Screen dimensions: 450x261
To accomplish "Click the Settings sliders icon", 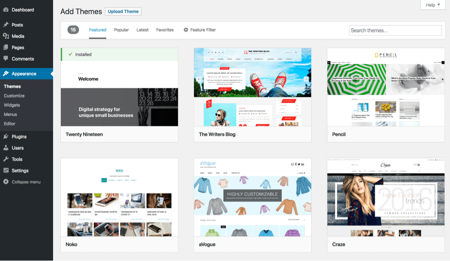I will (6, 170).
